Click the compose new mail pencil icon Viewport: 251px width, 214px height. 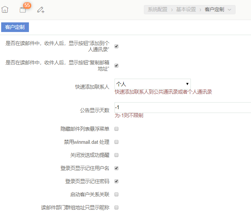40,10
